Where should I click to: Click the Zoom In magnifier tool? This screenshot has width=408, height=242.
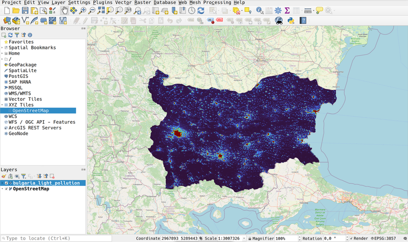tap(83, 10)
